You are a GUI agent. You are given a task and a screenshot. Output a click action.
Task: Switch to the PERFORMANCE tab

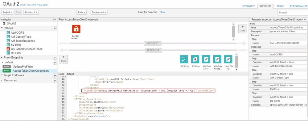(x=298, y=6)
